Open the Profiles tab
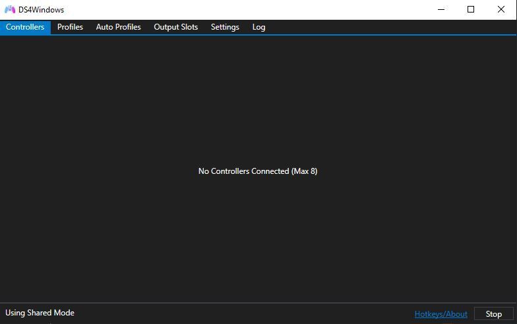This screenshot has width=517, height=324. tap(70, 27)
